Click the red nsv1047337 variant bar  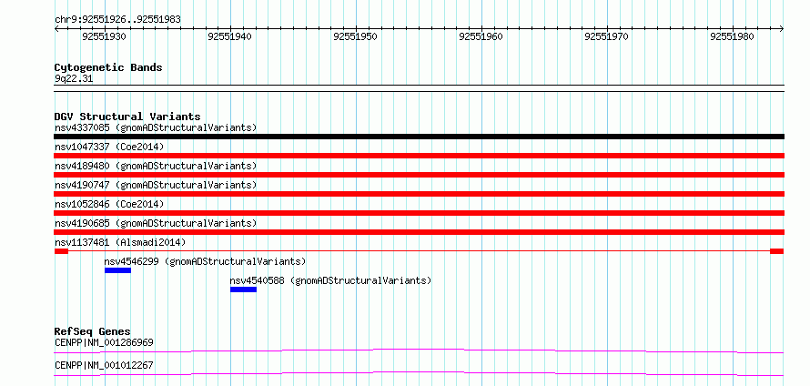tap(419, 156)
